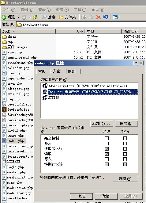The width and height of the screenshot is (146, 203).
Task: Open the 工具(T) menu
Action: 80,10
